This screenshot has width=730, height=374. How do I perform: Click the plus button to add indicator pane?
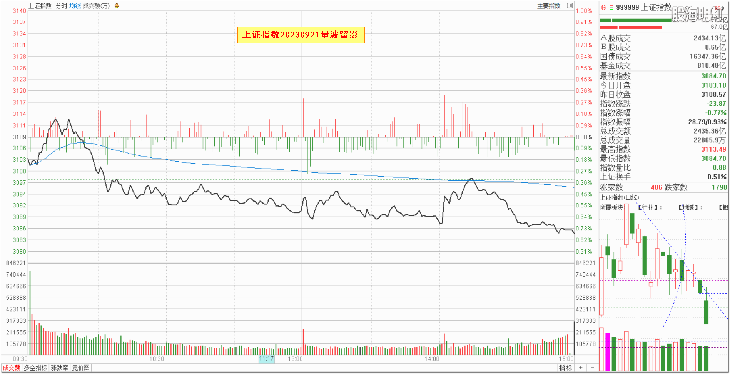click(581, 368)
